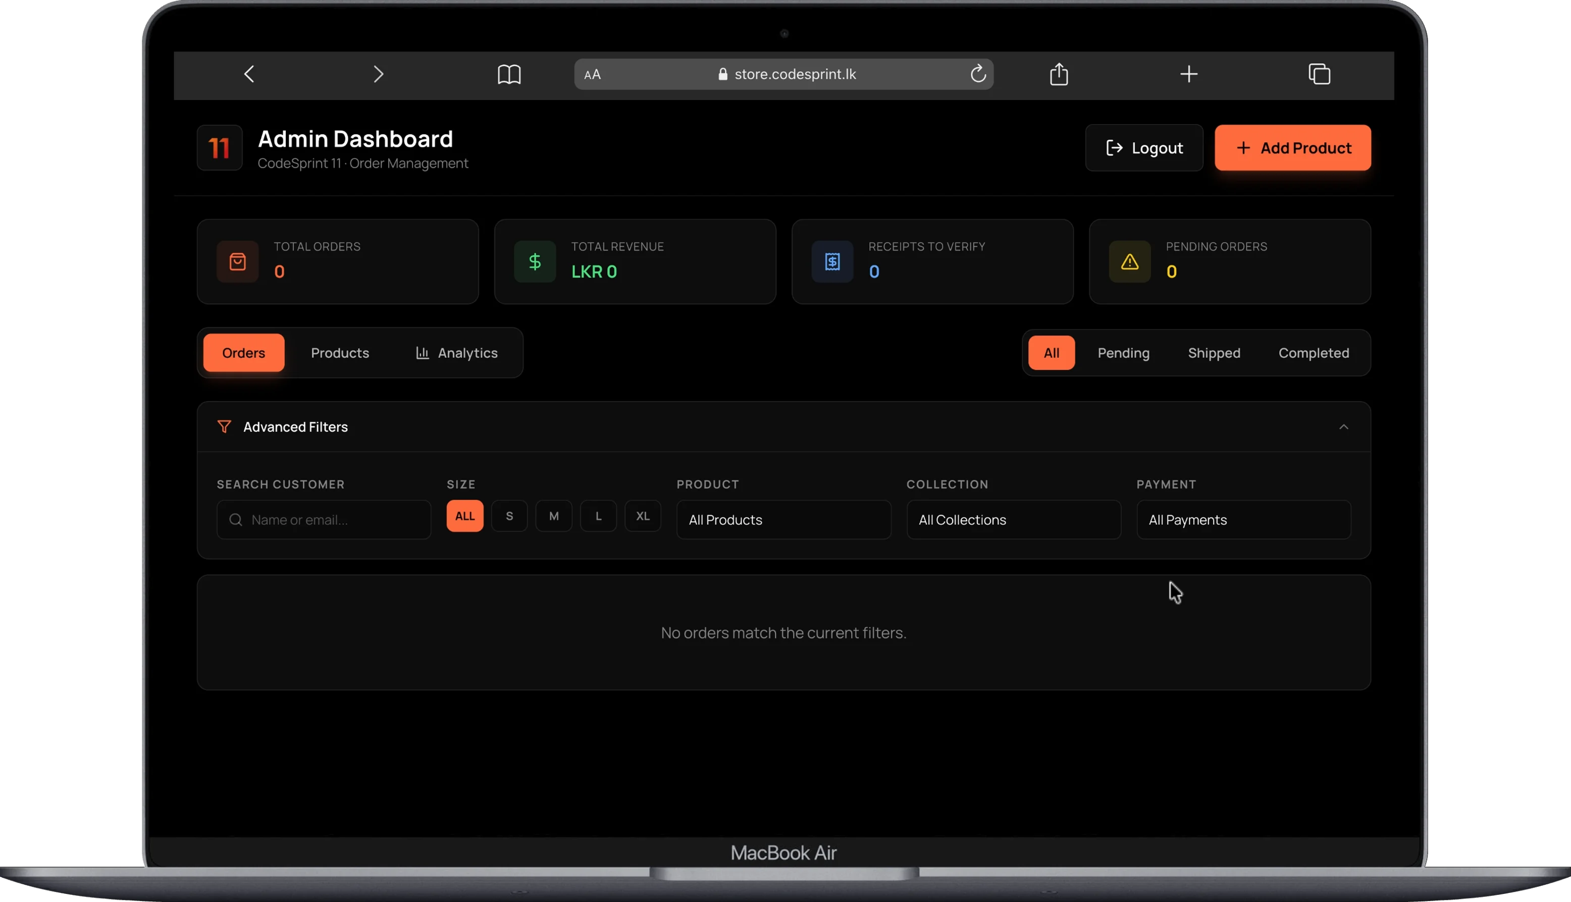This screenshot has height=902, width=1571.
Task: Click the Admin Dashboard heading
Action: 356,139
